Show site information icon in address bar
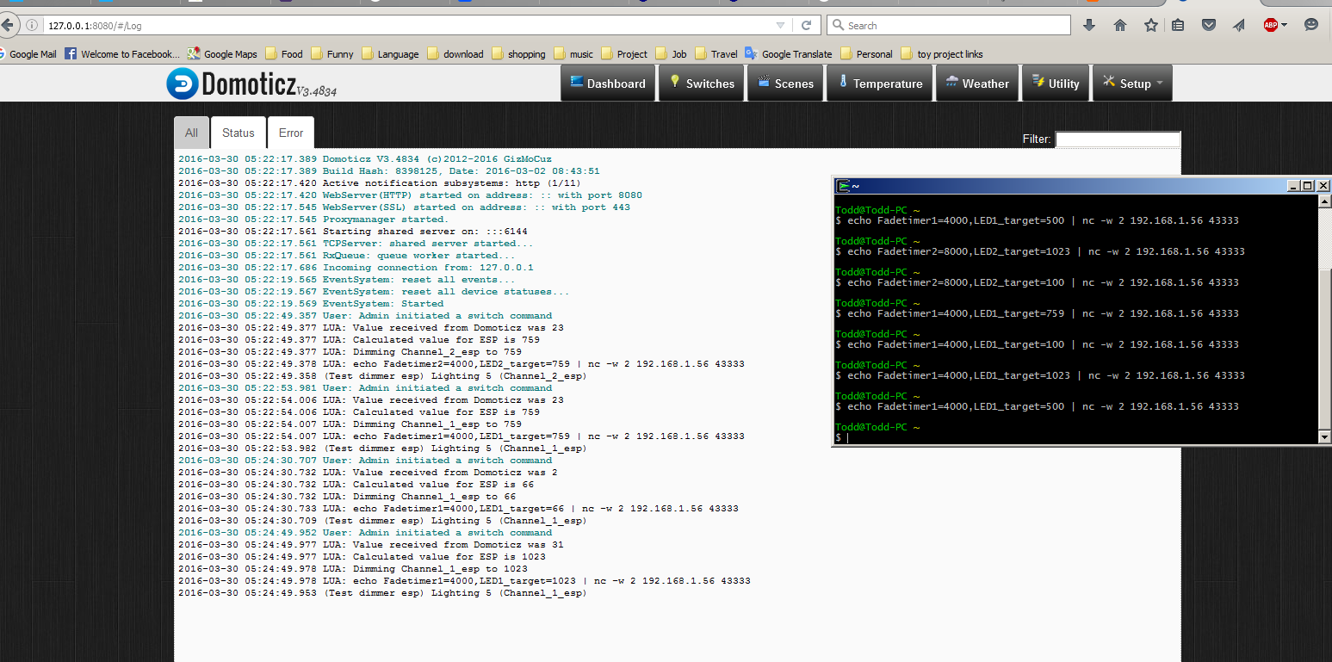 pyautogui.click(x=32, y=25)
